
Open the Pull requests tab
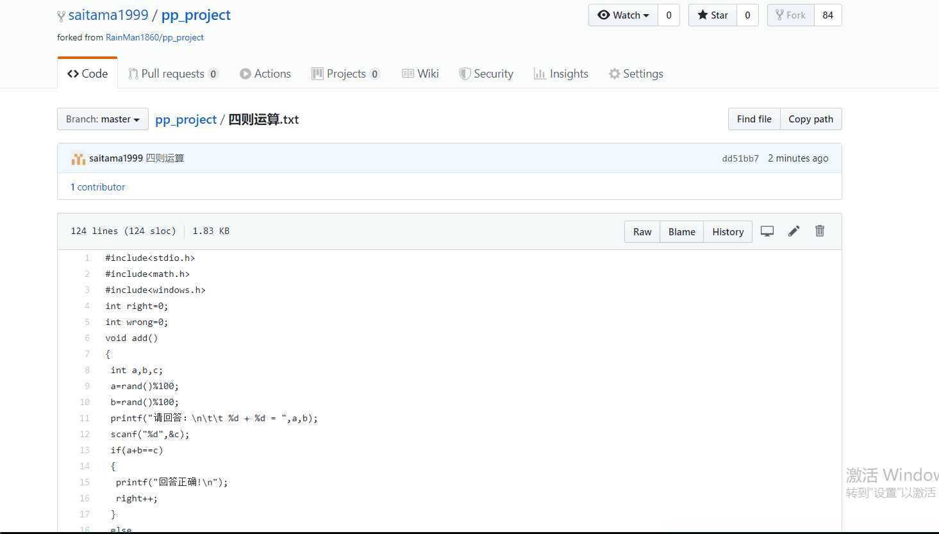[173, 74]
